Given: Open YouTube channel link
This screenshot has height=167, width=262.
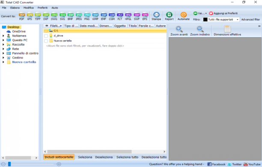Looking at the screenshot, I should tap(252, 164).
